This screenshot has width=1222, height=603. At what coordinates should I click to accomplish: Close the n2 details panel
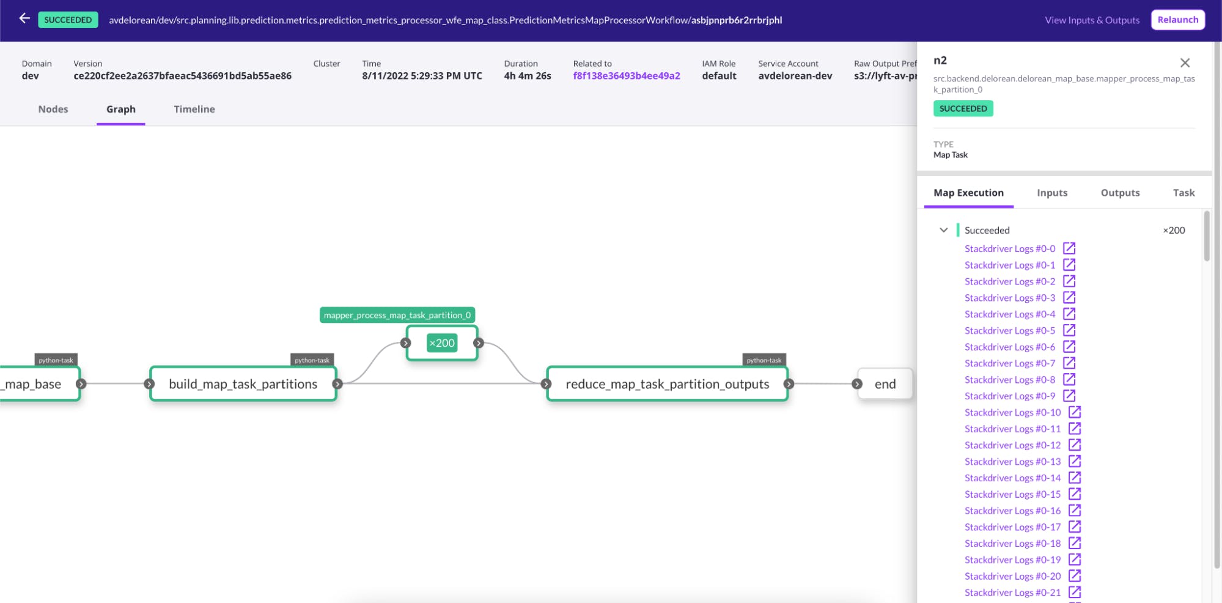[1186, 62]
